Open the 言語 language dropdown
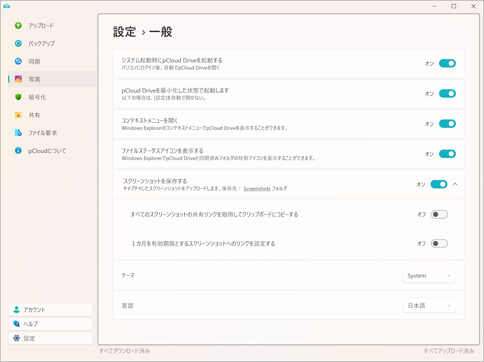Screen dimensions: 484x362 (429, 305)
